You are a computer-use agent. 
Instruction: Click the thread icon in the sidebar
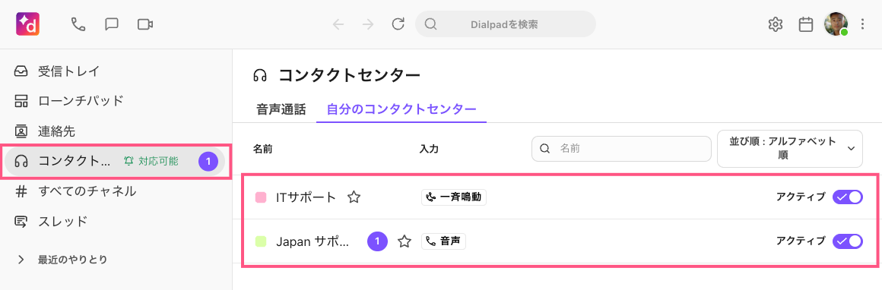pos(21,222)
